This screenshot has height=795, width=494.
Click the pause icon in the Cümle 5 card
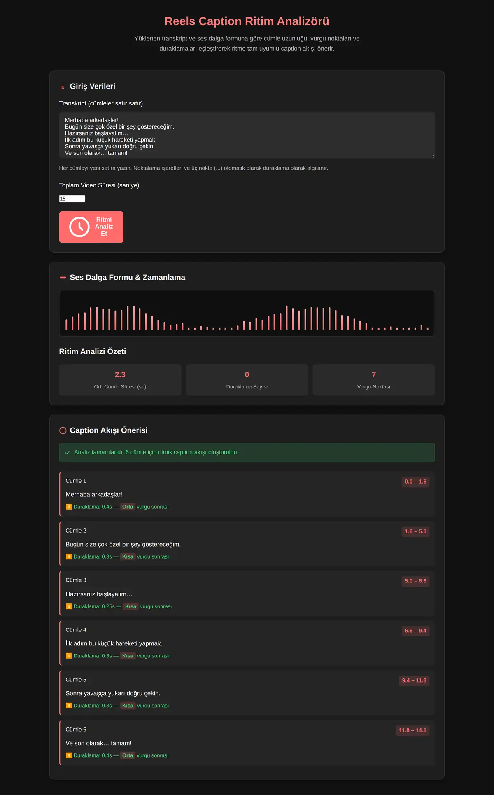click(x=69, y=706)
